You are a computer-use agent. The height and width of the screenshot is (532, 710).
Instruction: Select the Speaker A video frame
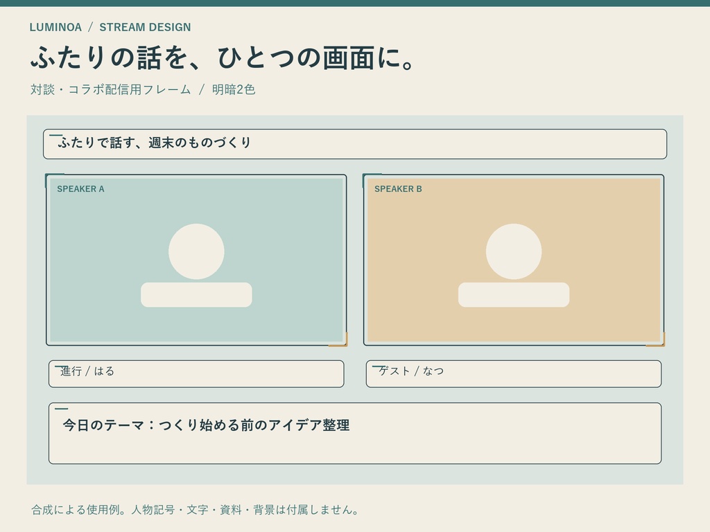196,260
